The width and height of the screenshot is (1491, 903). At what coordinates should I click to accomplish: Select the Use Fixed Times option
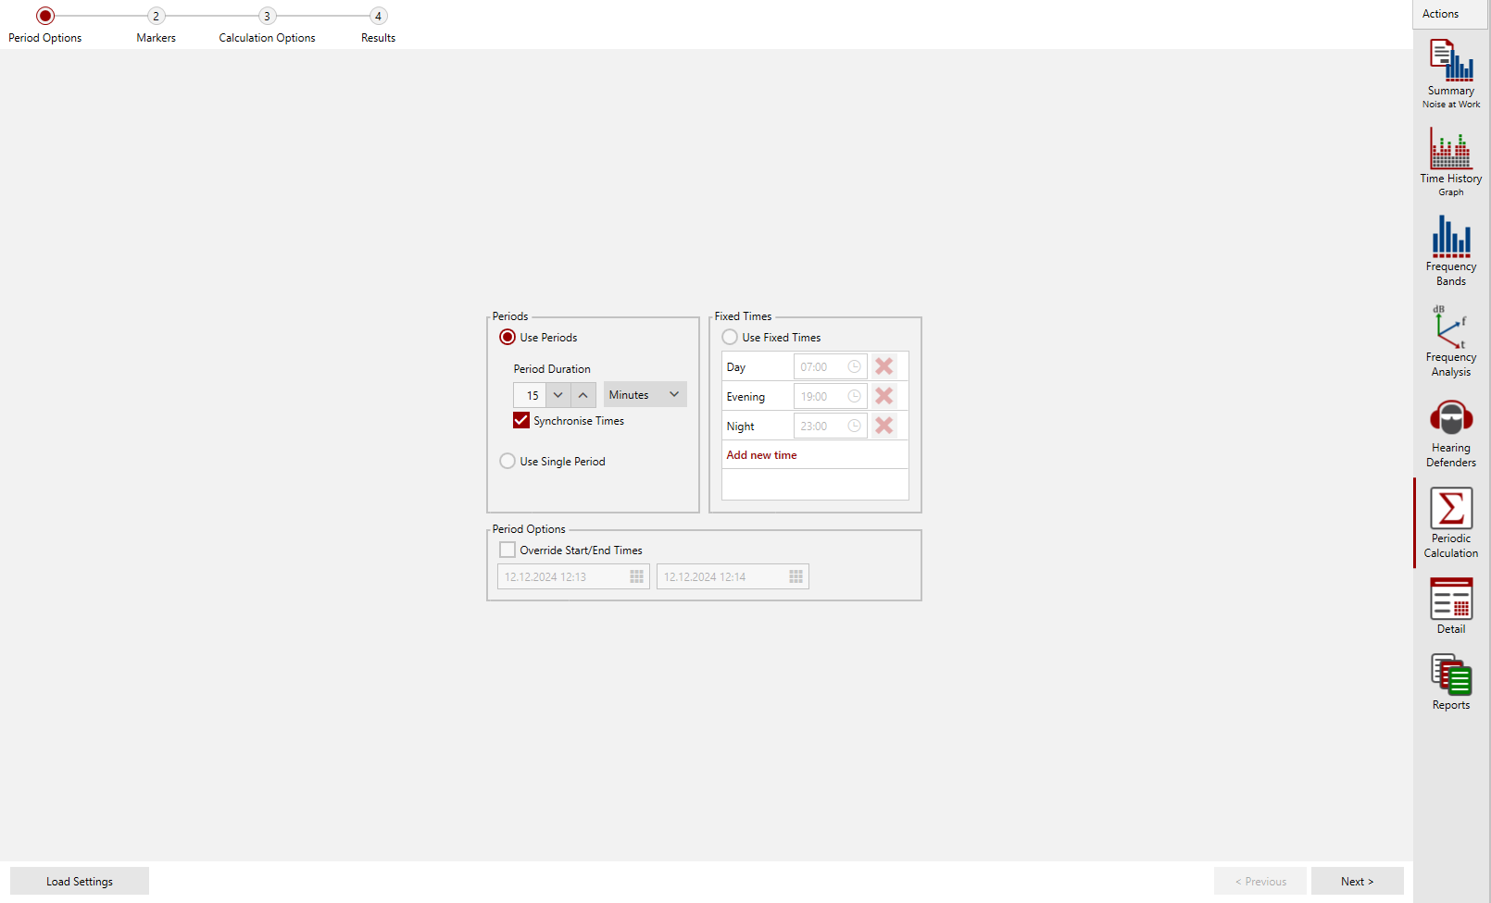(x=730, y=337)
